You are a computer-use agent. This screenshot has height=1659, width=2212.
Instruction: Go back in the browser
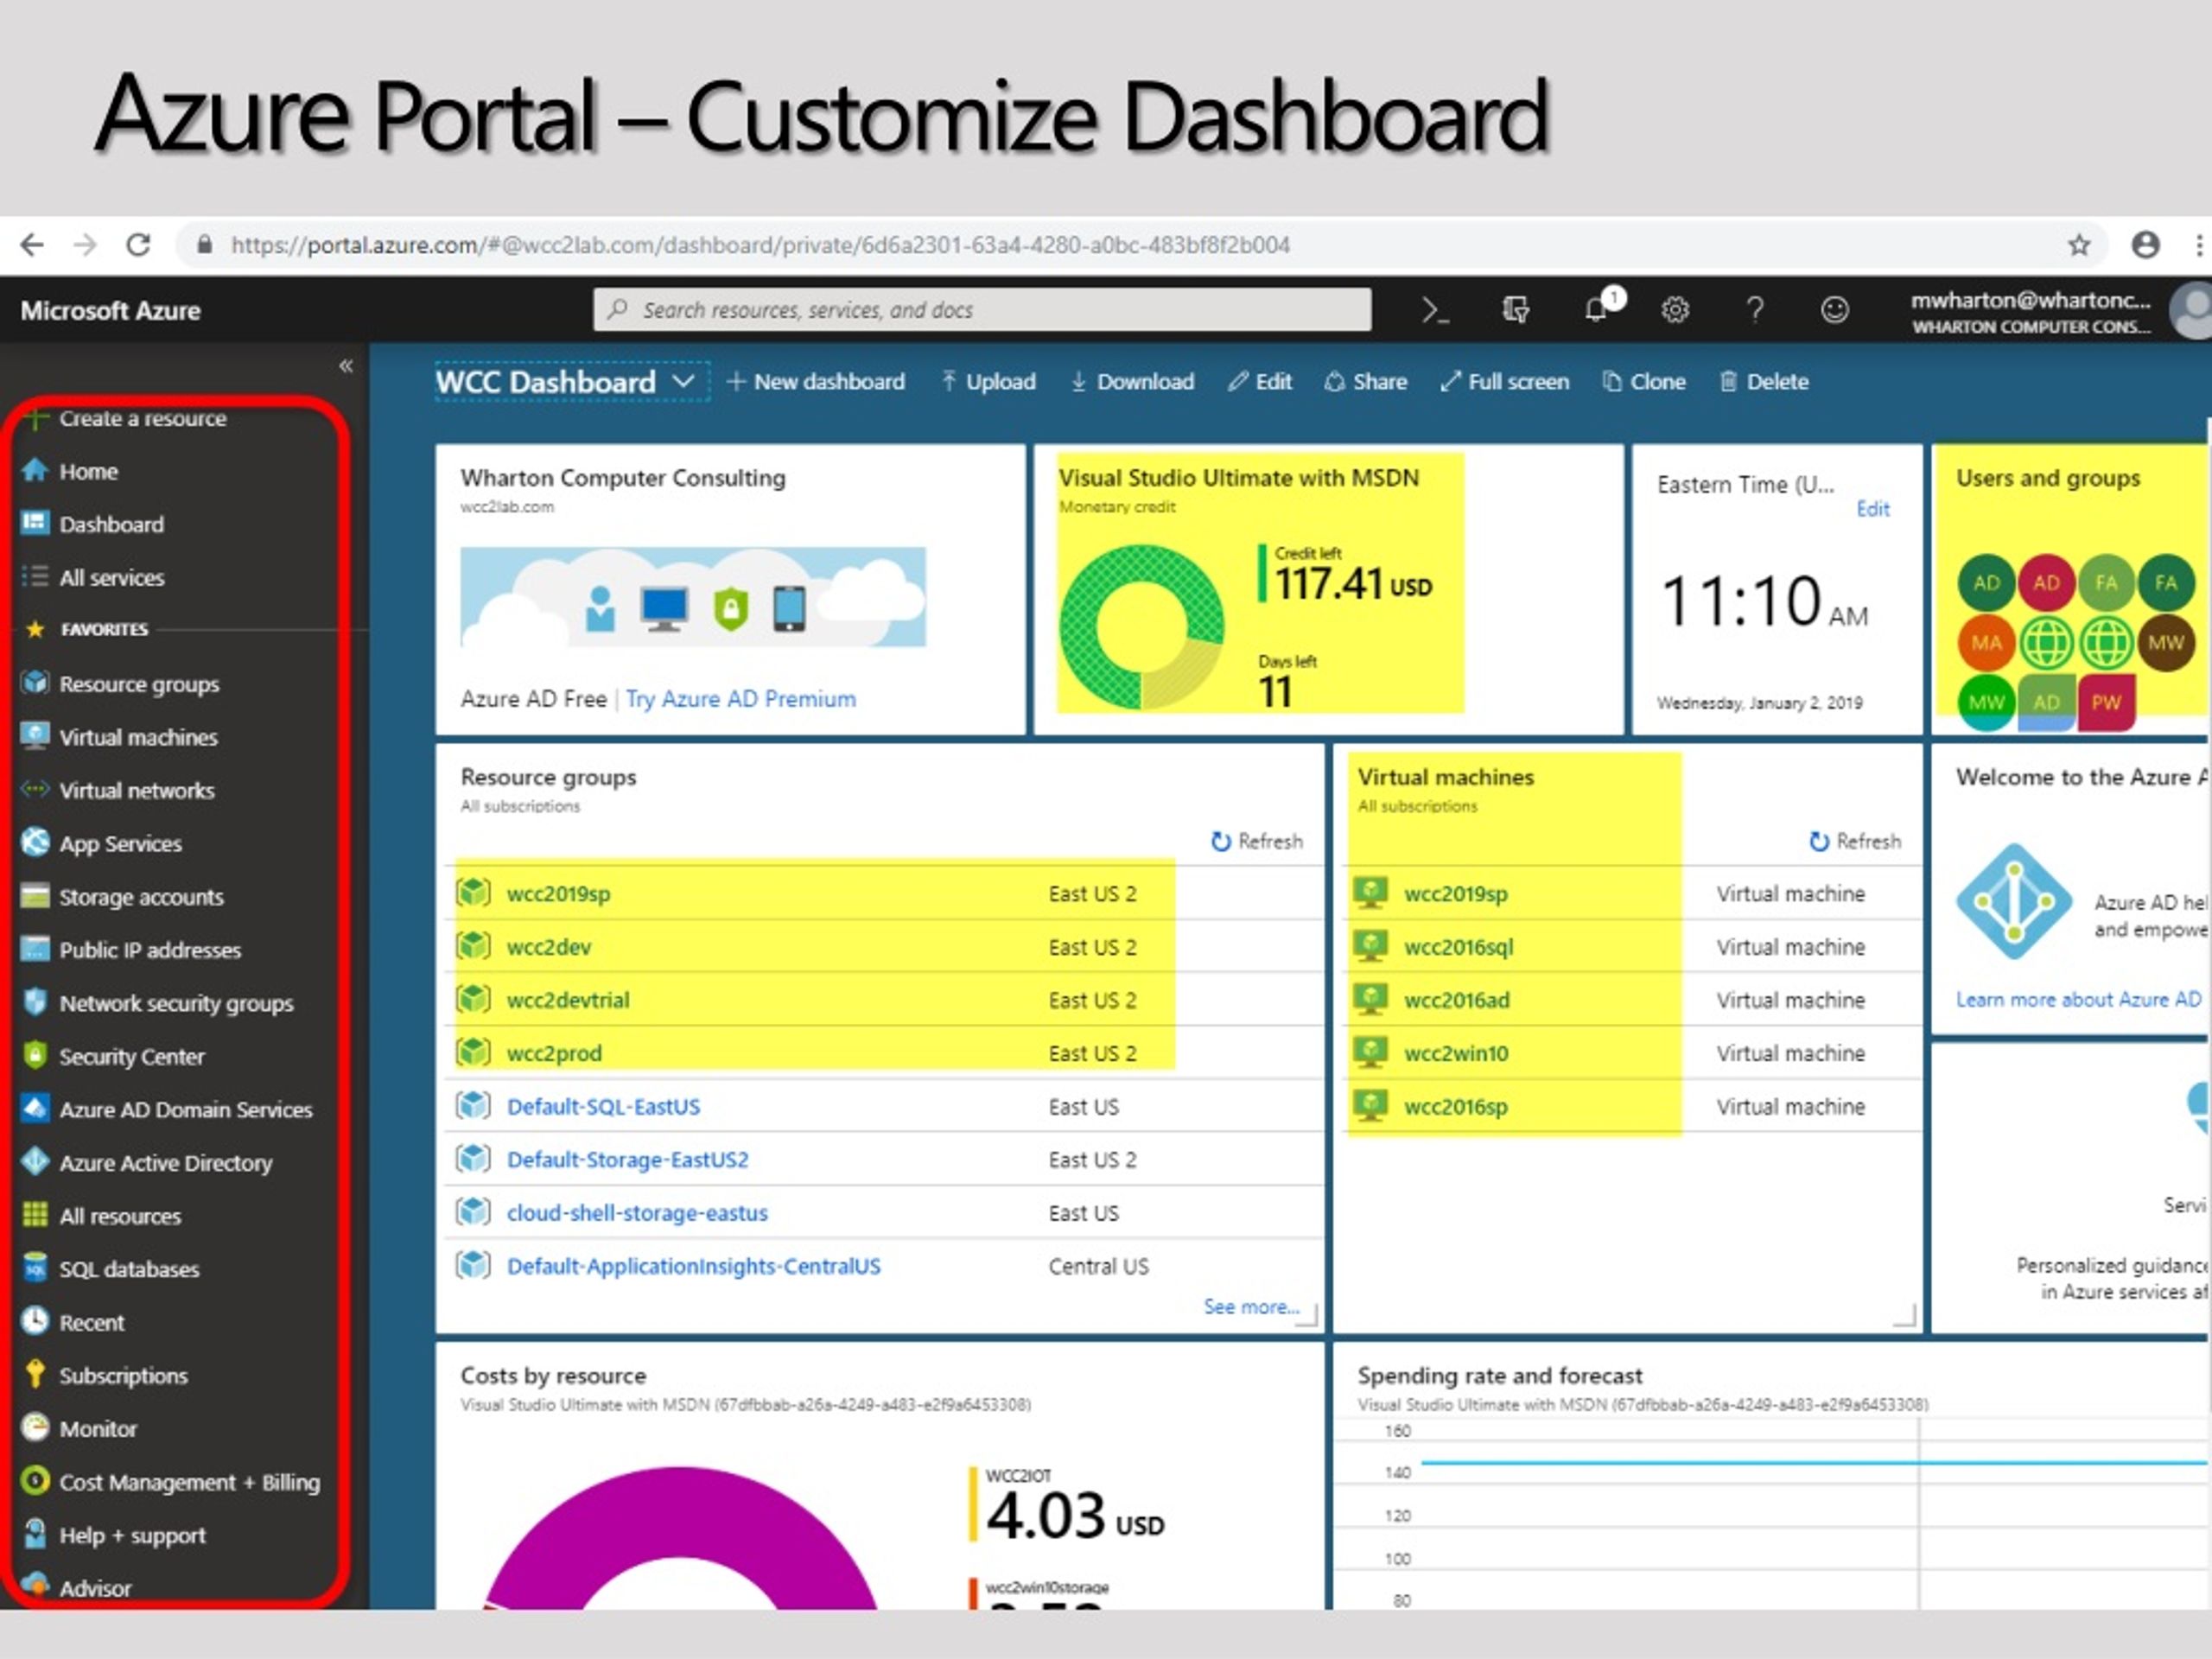pyautogui.click(x=32, y=245)
